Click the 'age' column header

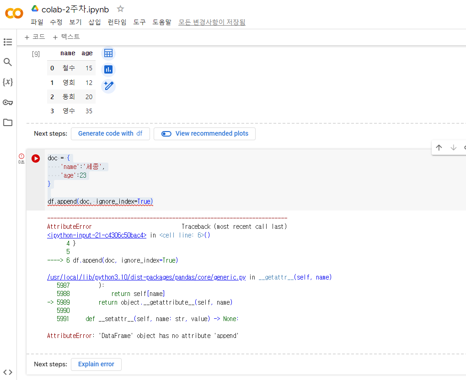click(x=87, y=53)
